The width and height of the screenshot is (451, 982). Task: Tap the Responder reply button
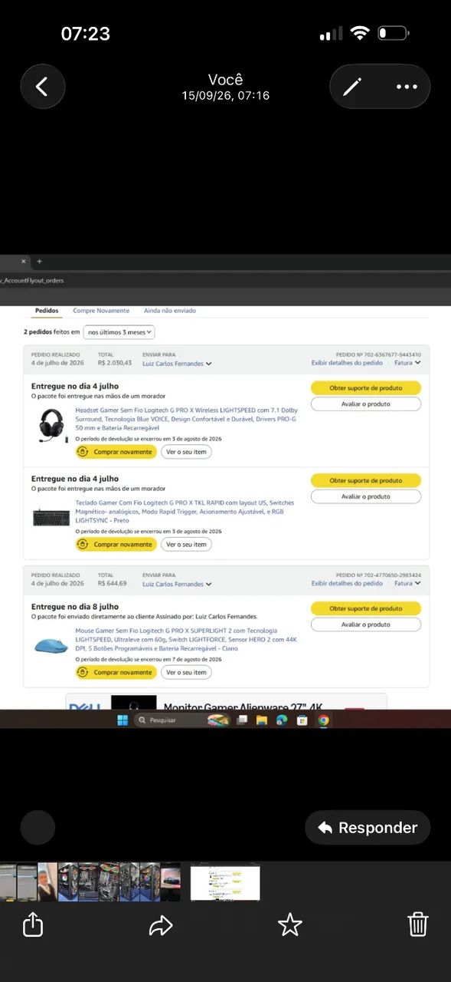click(368, 828)
